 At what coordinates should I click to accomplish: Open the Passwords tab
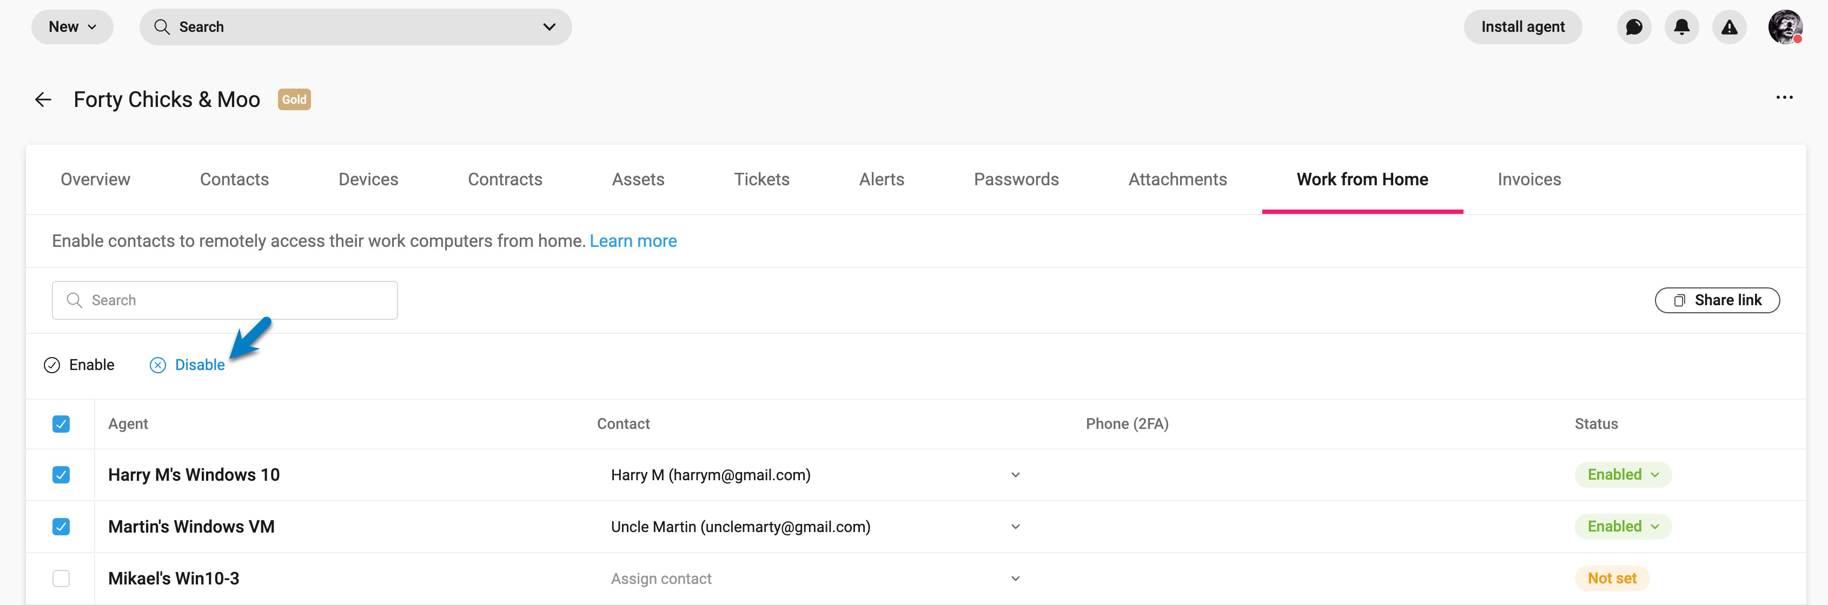(x=1016, y=179)
